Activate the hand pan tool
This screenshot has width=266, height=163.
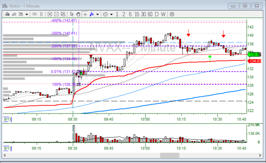(x=78, y=14)
